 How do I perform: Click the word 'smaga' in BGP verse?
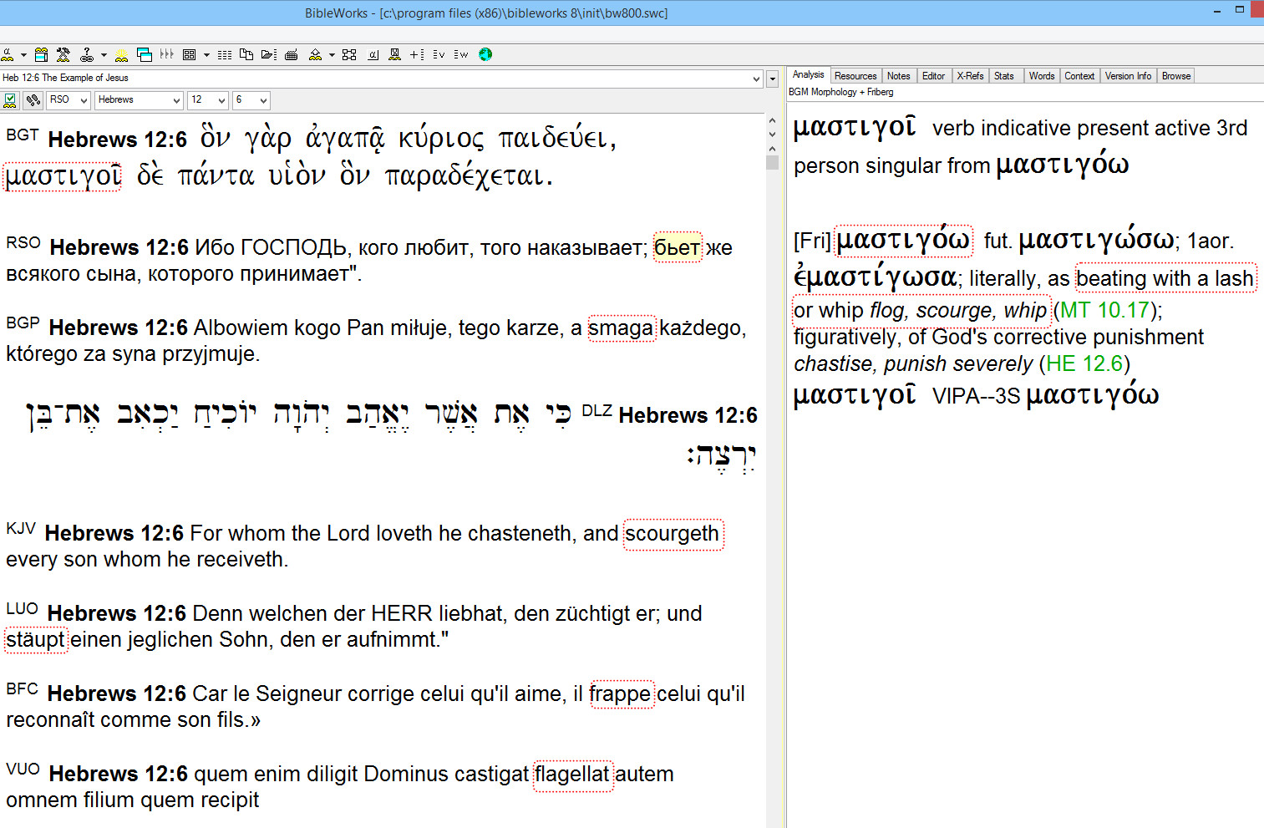(x=622, y=328)
